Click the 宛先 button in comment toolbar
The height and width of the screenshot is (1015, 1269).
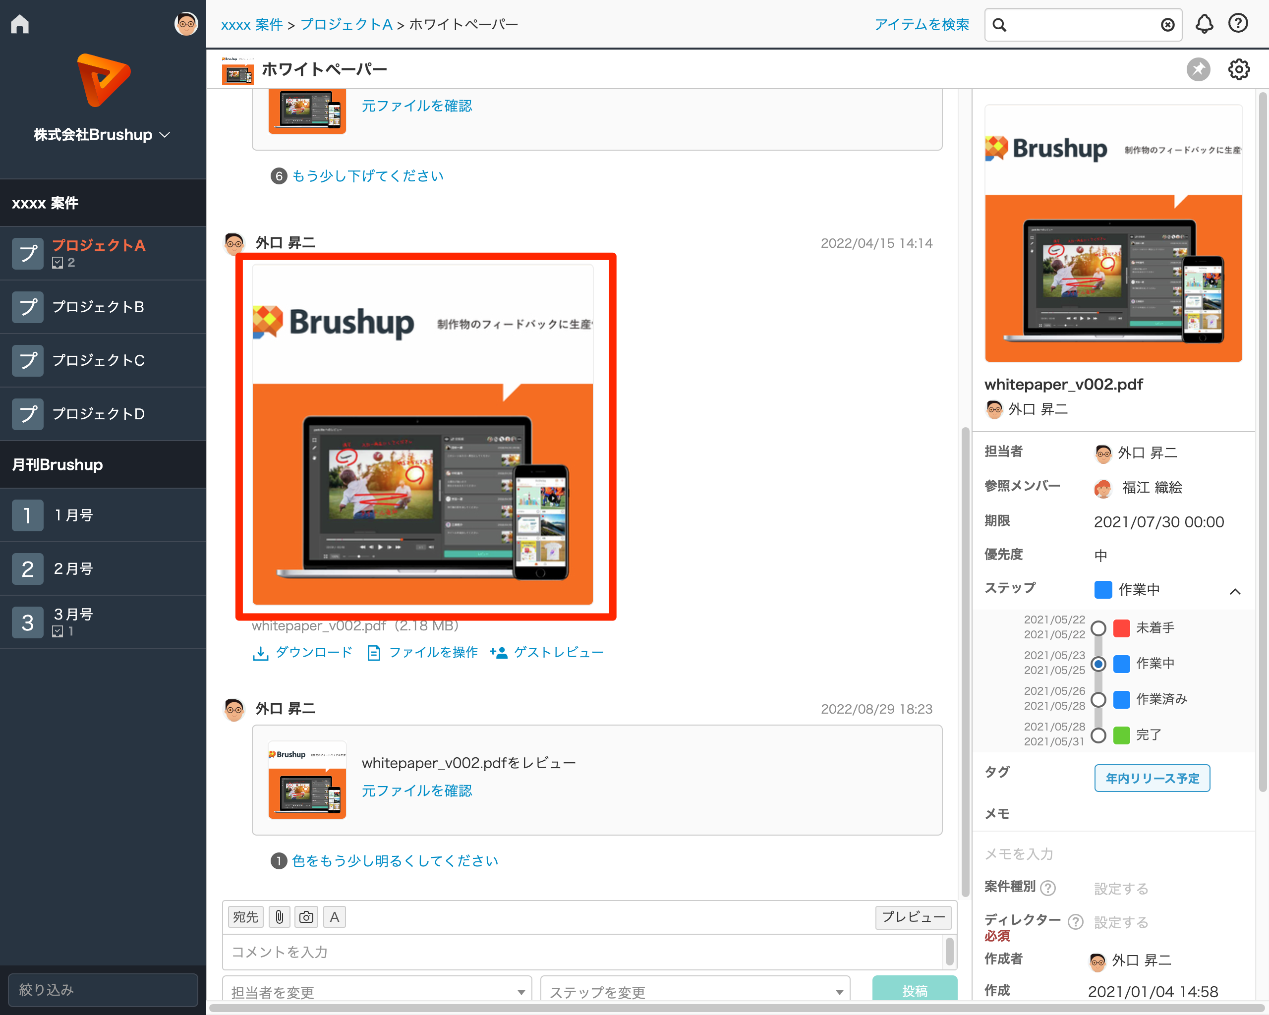(245, 917)
